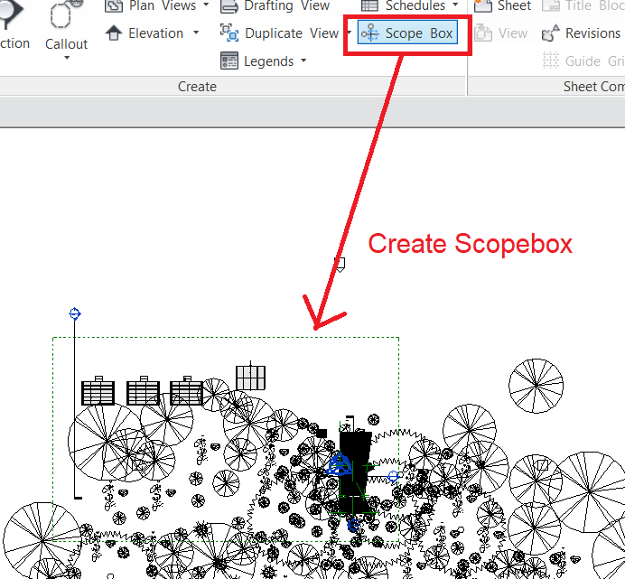This screenshot has width=625, height=579.
Task: Click the Sheet Composition panel label
Action: click(x=594, y=87)
